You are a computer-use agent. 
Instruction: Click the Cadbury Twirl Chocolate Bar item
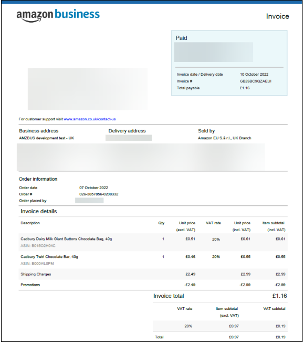[x=49, y=257]
